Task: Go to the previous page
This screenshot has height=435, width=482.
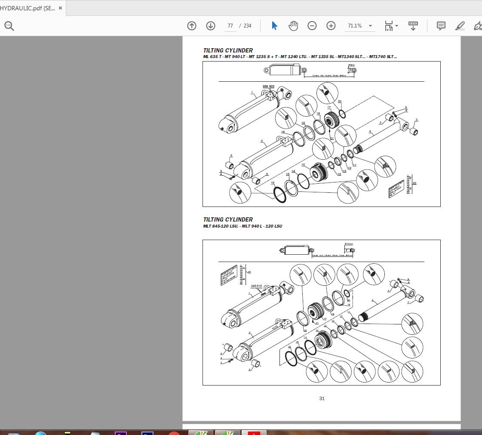Action: tap(192, 26)
